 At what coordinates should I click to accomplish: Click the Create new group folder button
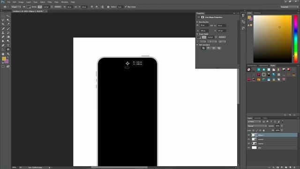pos(286,168)
